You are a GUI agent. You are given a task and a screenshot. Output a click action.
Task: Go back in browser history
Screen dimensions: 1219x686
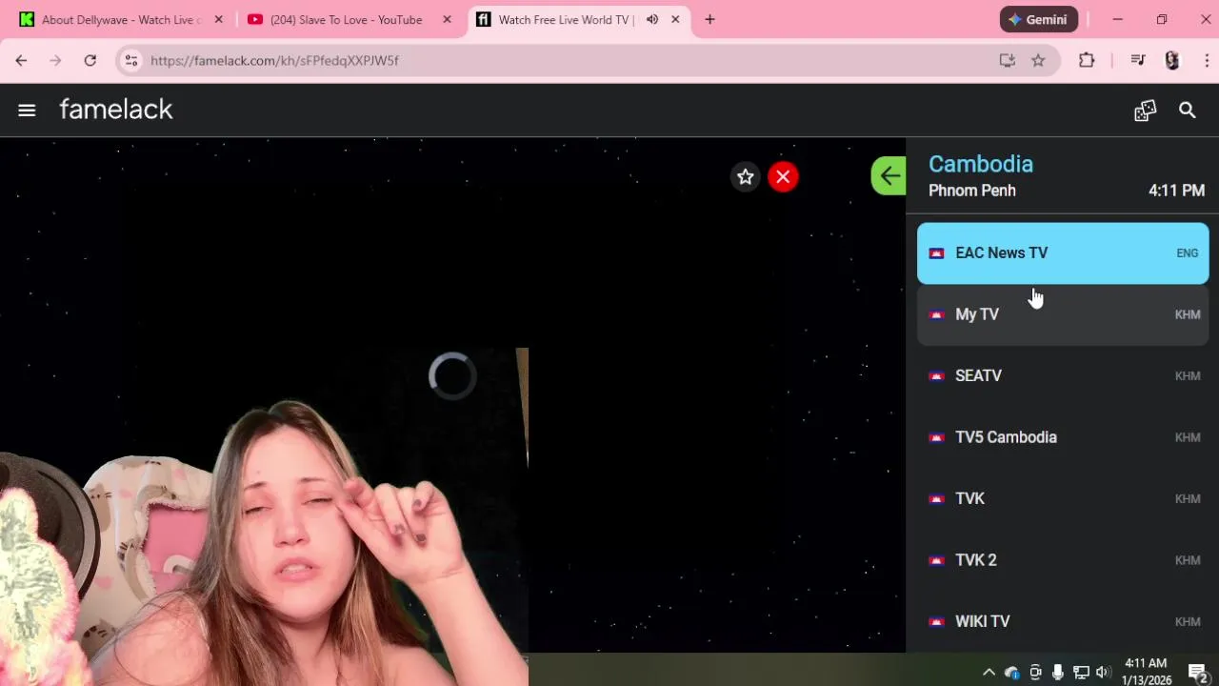[21, 60]
